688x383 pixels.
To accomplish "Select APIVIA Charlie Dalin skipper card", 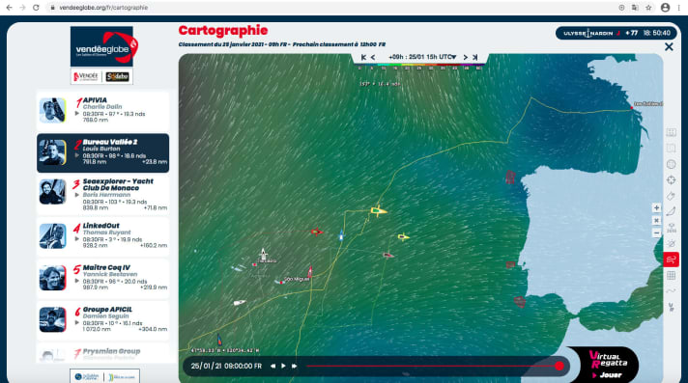I will pyautogui.click(x=102, y=110).
